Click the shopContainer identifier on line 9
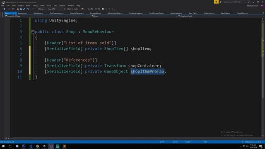Image resolution: width=265 pixels, height=149 pixels. tap(144, 66)
